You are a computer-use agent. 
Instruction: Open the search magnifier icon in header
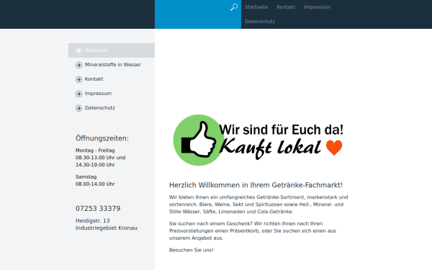pyautogui.click(x=234, y=7)
